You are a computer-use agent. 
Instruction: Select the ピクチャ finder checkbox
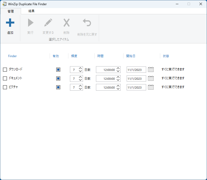[5, 87]
